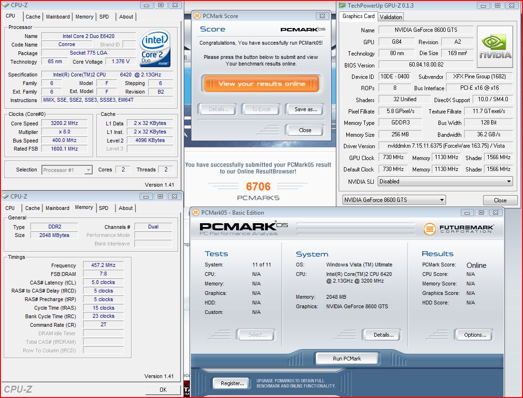This screenshot has width=523, height=398.
Task: Click Details... button in PCMark Score dialog
Action: click(x=219, y=109)
